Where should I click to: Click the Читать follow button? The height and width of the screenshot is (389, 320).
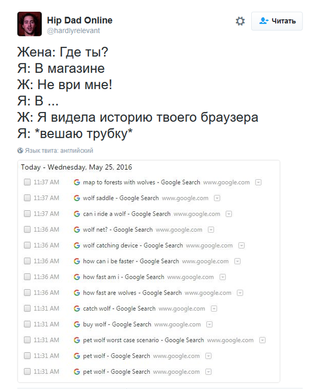277,21
